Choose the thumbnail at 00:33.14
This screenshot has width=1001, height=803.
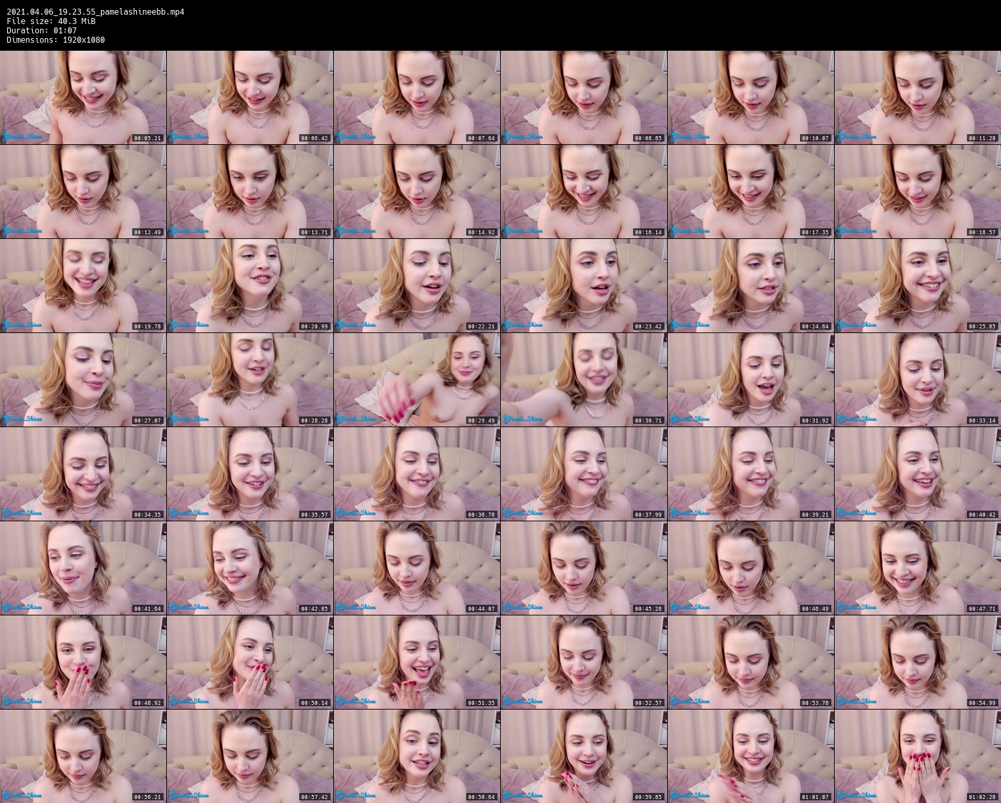point(918,380)
